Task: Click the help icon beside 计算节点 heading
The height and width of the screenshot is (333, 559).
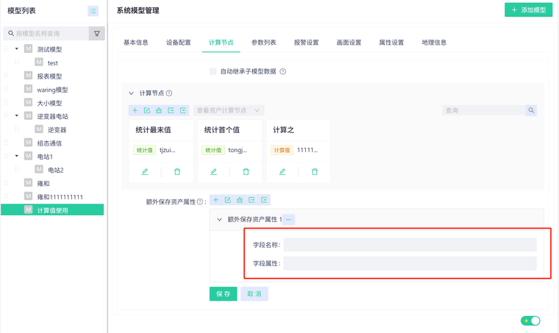Action: pyautogui.click(x=169, y=93)
